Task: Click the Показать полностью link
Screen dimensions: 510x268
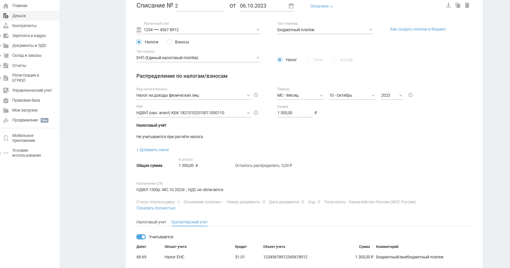Action: point(156,208)
